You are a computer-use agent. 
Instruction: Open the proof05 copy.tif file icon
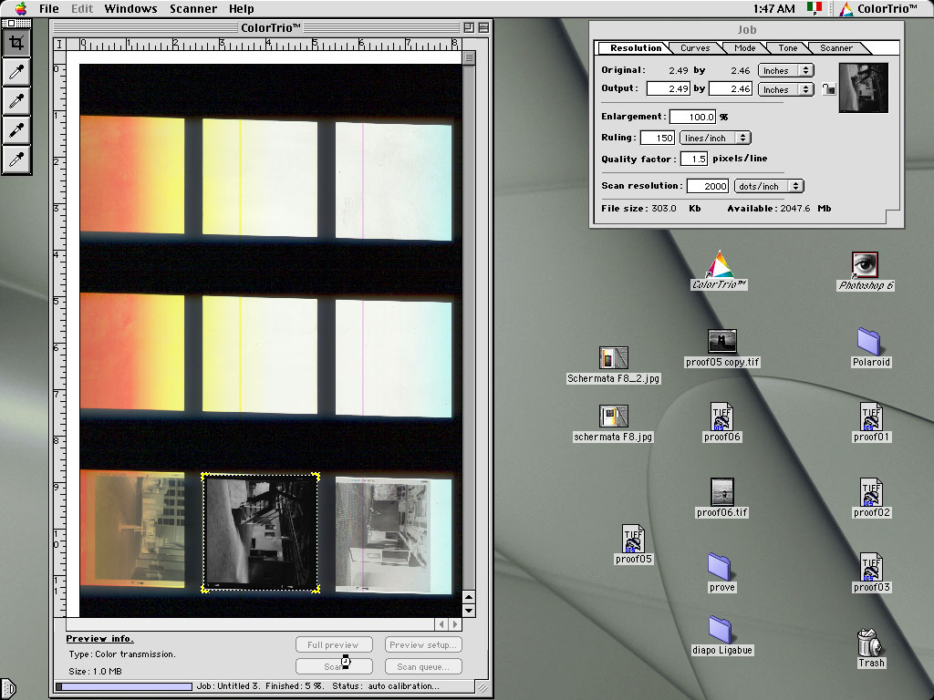pos(721,342)
